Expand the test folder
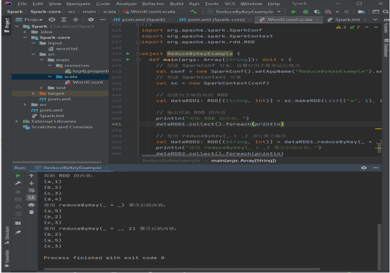The width and height of the screenshot is (390, 273). point(41,88)
